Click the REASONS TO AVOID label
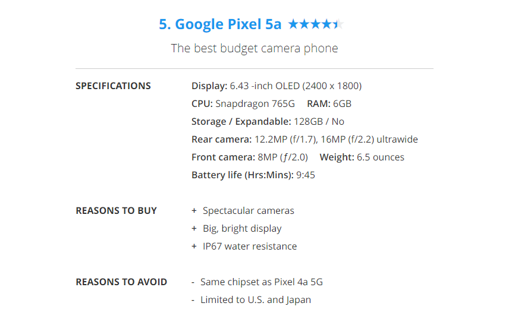515x325 pixels. (121, 282)
